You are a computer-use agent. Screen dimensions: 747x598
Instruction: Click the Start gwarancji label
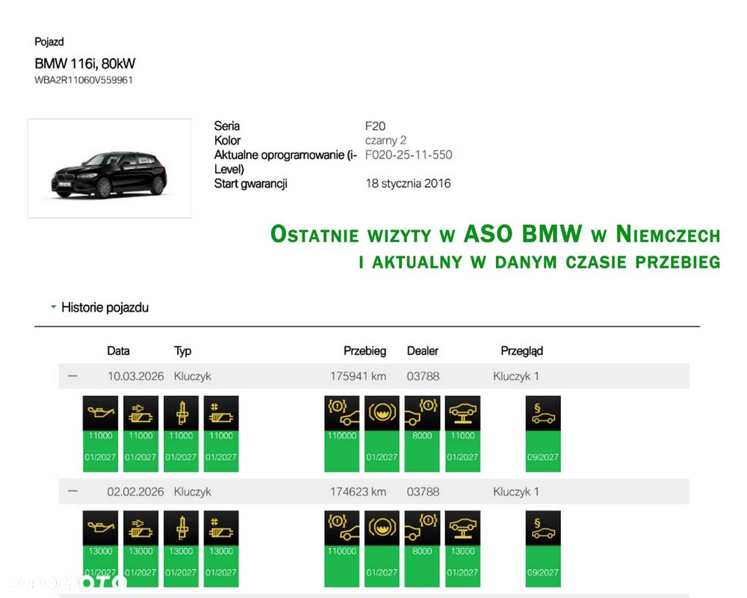[x=250, y=184]
